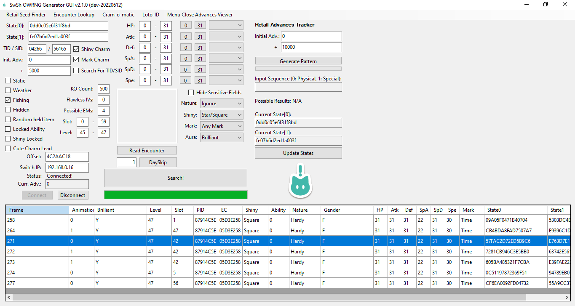The width and height of the screenshot is (575, 306).
Task: Open the Shiny Star/Square dropdown
Action: click(x=222, y=114)
